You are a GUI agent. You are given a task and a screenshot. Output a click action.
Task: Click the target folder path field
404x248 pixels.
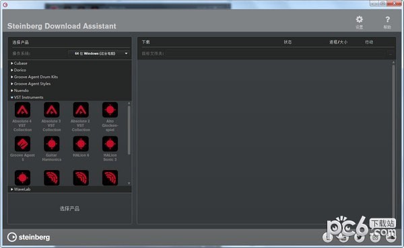point(275,54)
